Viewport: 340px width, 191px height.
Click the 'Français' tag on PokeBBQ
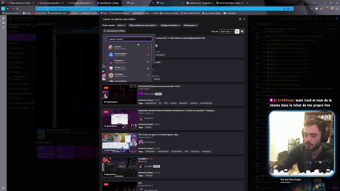click(149, 176)
